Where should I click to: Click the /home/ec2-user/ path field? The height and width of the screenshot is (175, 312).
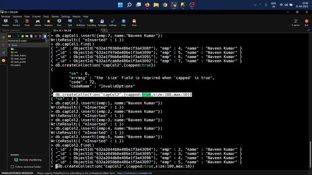26,41
